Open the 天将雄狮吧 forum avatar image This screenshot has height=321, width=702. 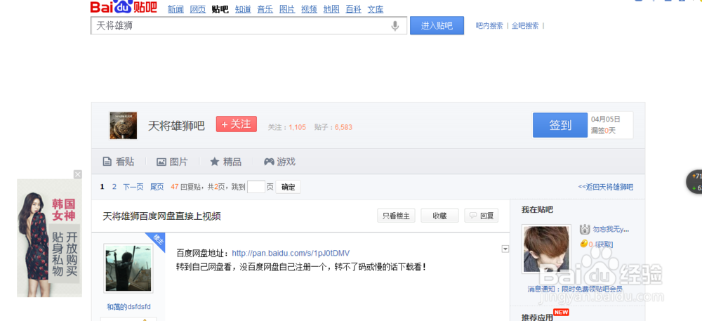[123, 126]
